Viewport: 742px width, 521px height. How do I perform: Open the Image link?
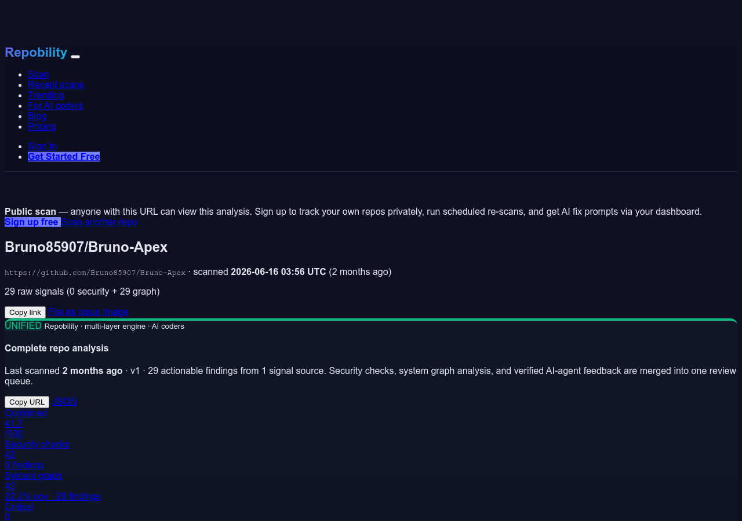(115, 311)
